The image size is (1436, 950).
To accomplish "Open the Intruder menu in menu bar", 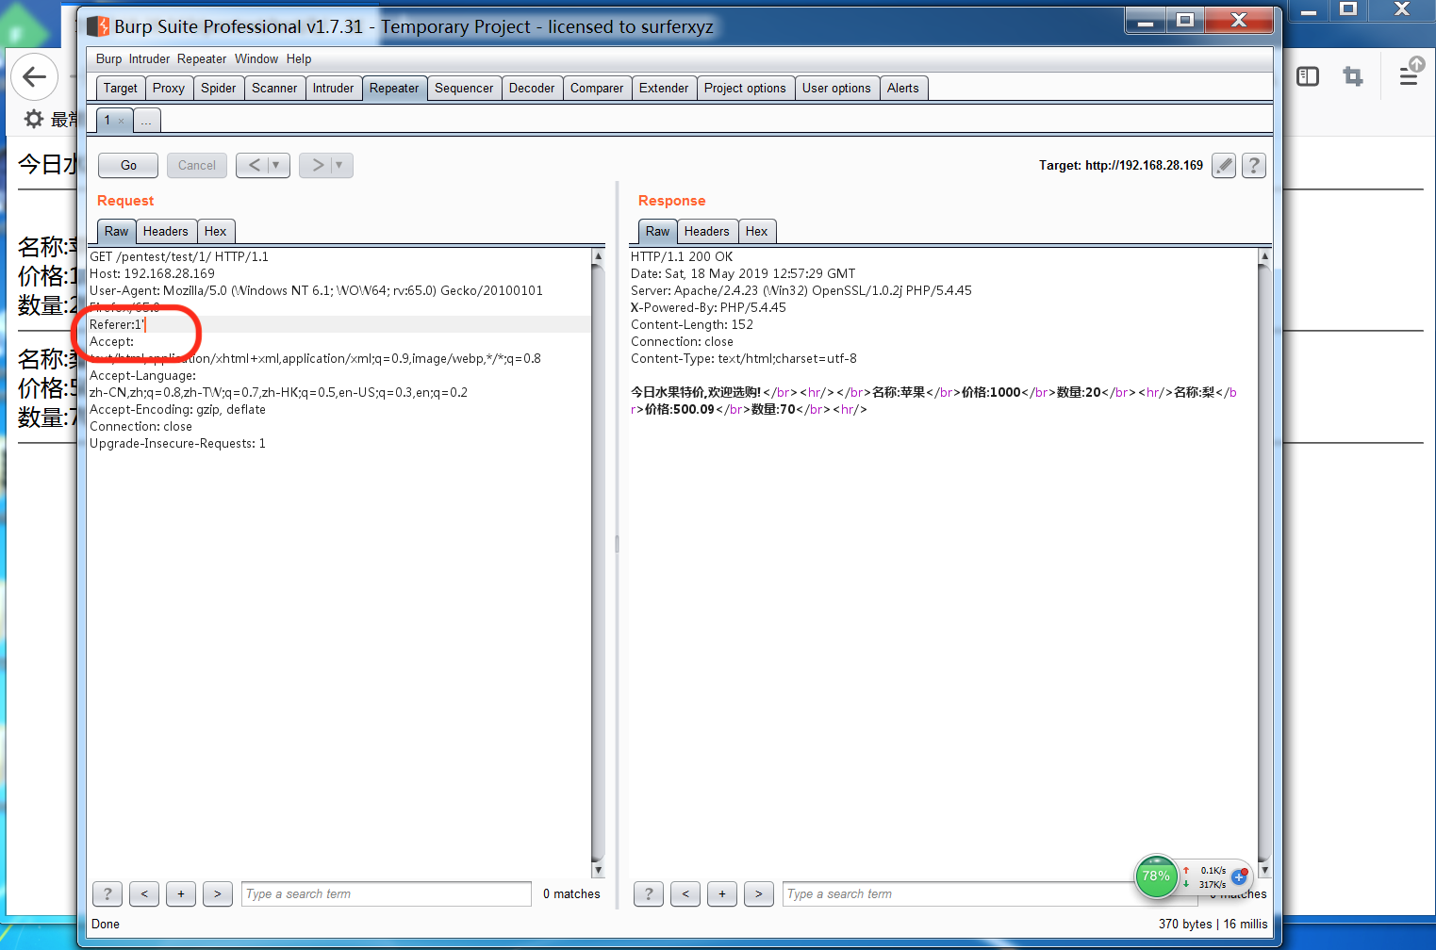I will click(149, 58).
